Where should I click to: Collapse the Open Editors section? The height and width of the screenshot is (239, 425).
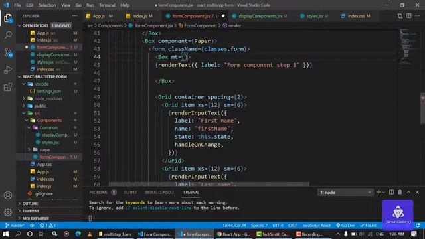19,25
